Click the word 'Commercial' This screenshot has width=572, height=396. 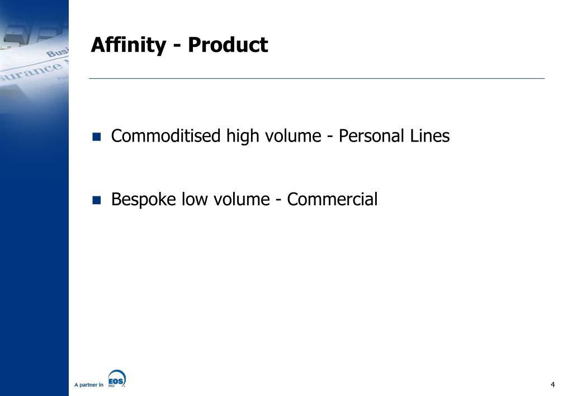coord(332,199)
